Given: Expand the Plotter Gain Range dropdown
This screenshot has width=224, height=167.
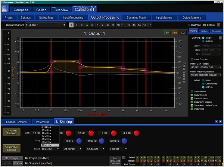Looking at the screenshot, I should click(206, 67).
